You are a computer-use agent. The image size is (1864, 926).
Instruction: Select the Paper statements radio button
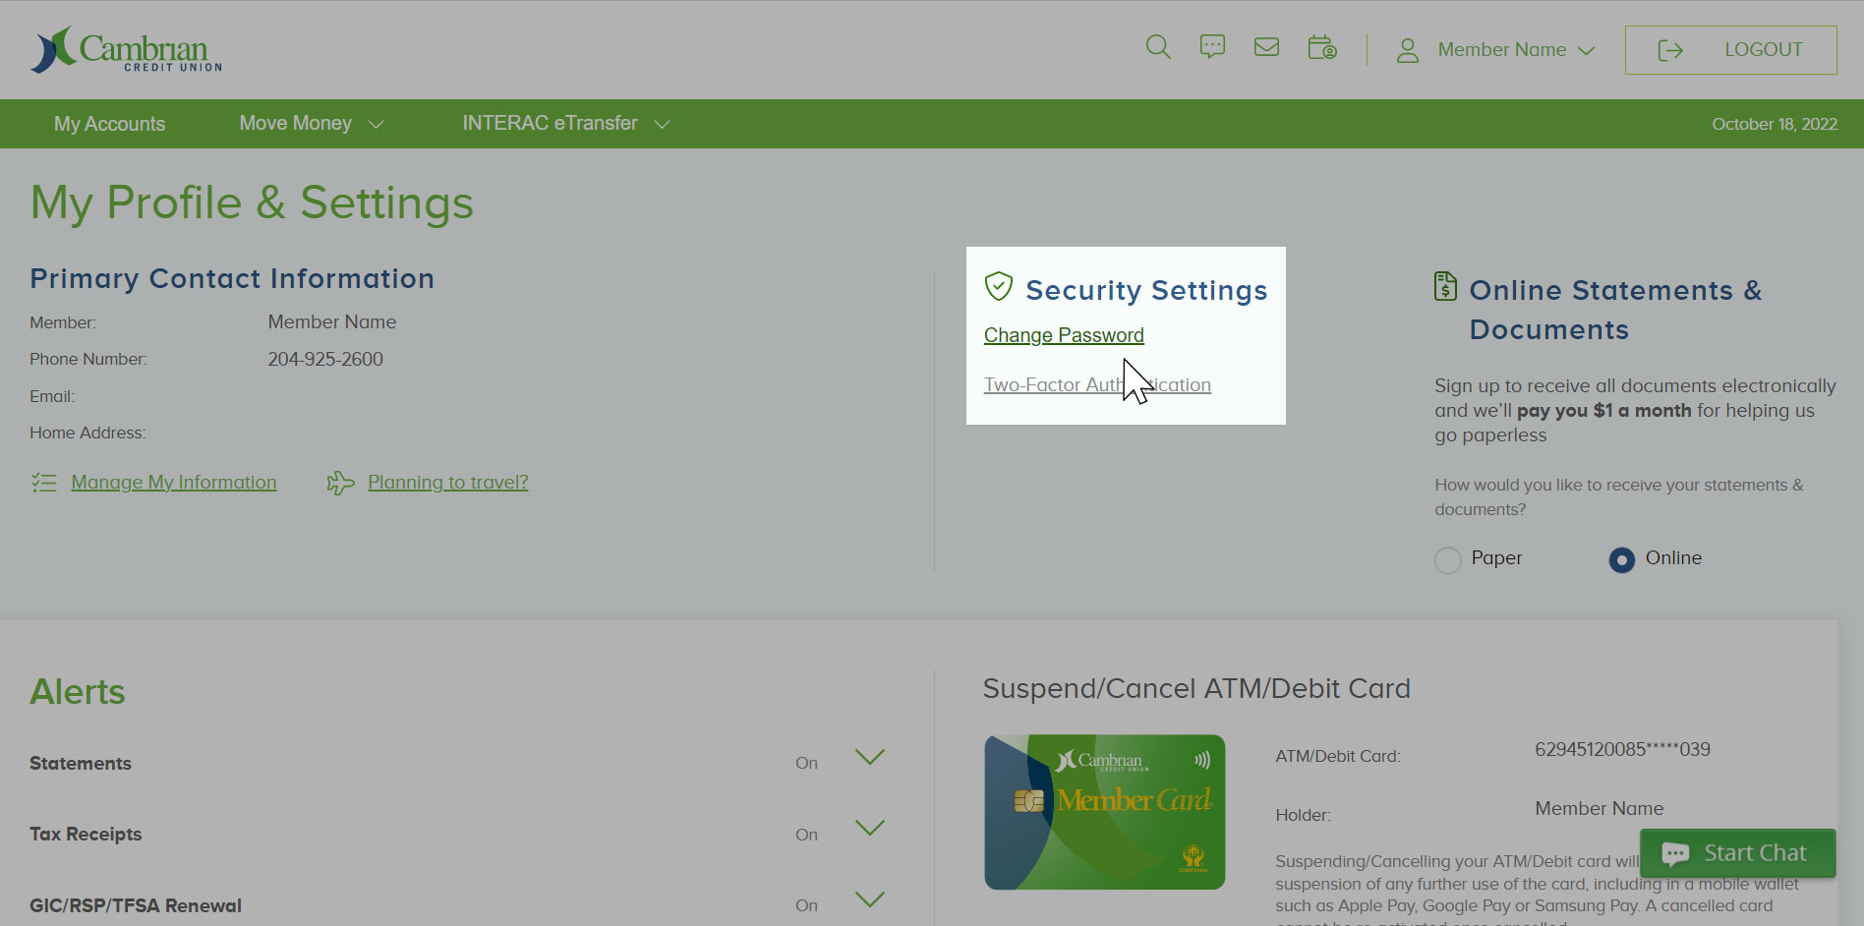tap(1447, 559)
